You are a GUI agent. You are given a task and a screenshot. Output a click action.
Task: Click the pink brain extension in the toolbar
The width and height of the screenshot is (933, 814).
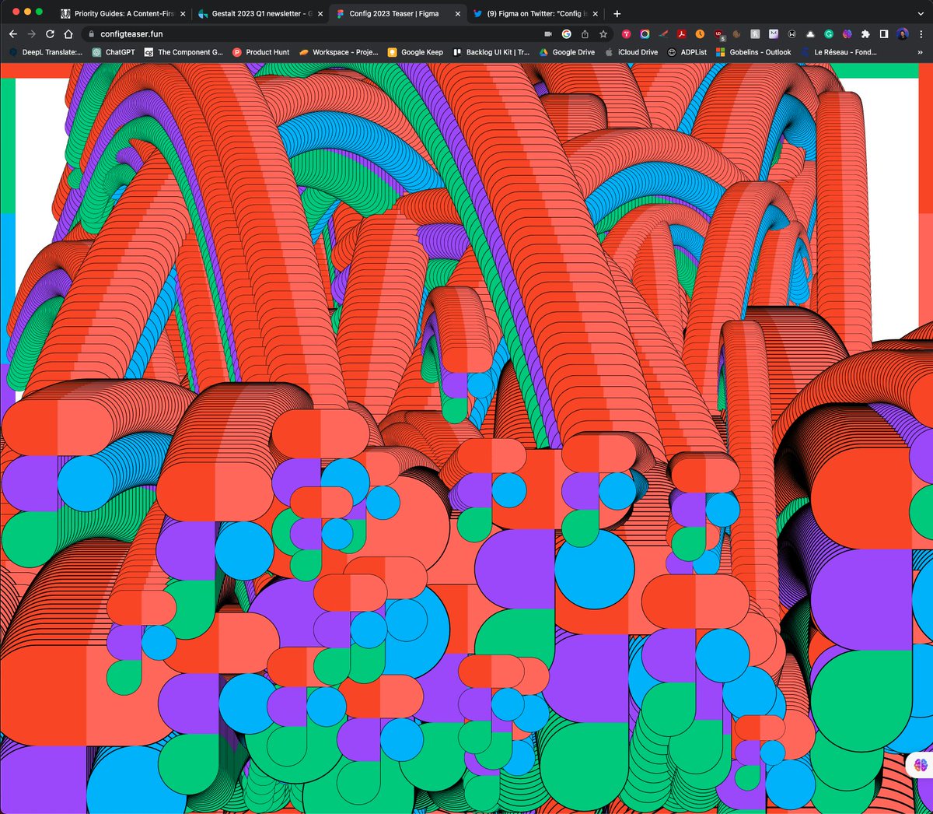[x=847, y=34]
